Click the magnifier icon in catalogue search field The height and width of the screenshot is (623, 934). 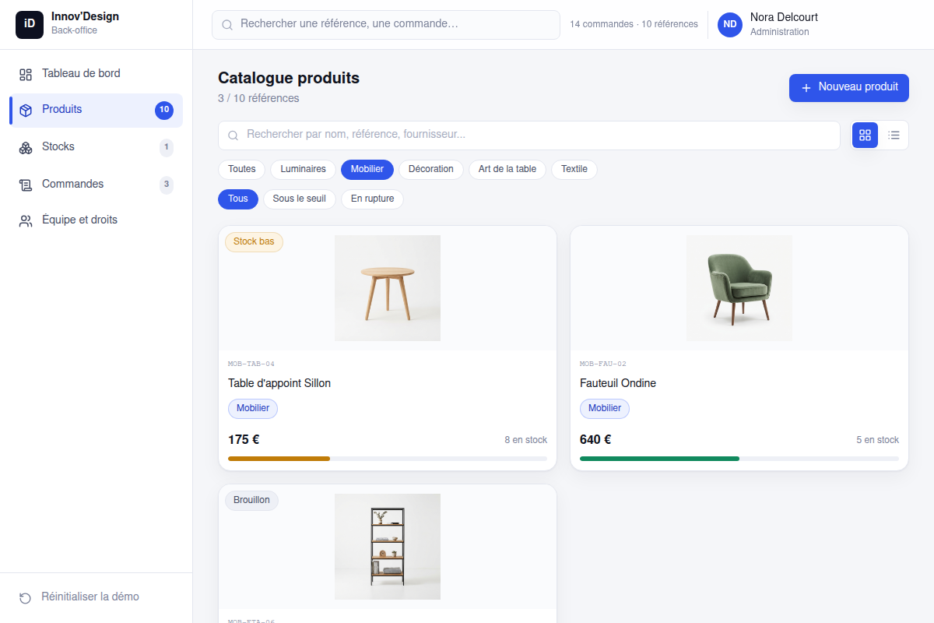[233, 136]
